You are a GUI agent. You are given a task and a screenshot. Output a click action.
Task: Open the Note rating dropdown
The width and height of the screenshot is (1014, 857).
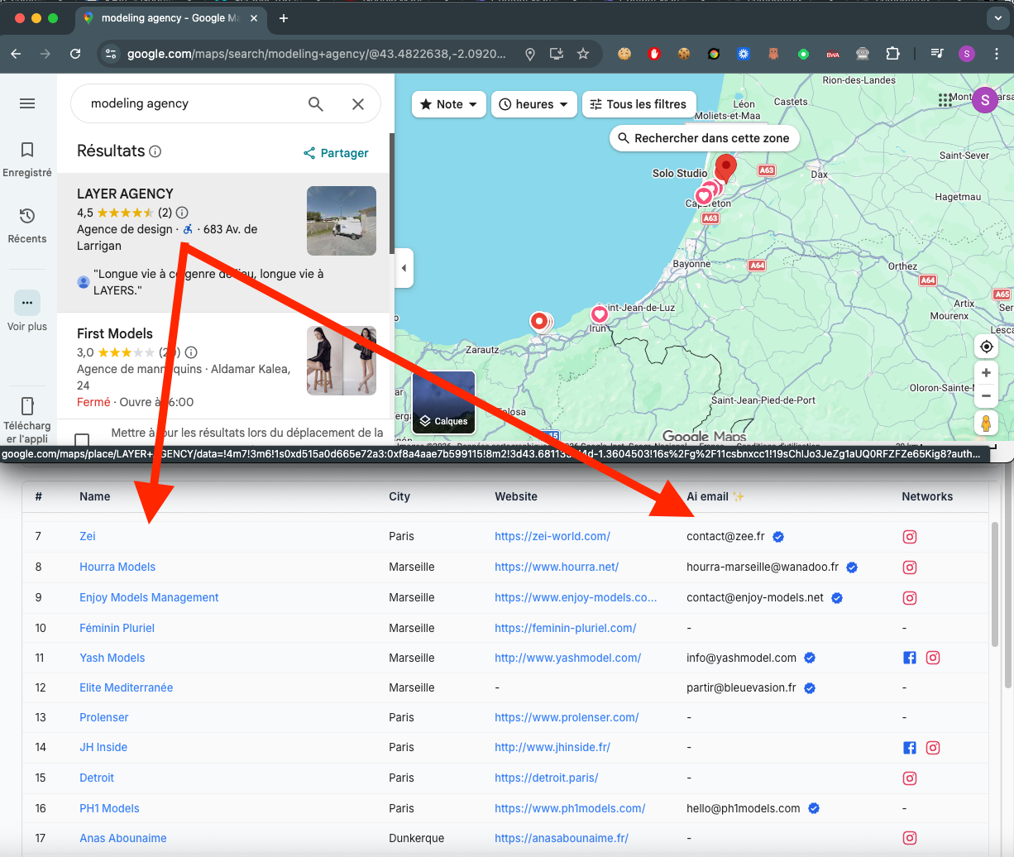pos(448,104)
